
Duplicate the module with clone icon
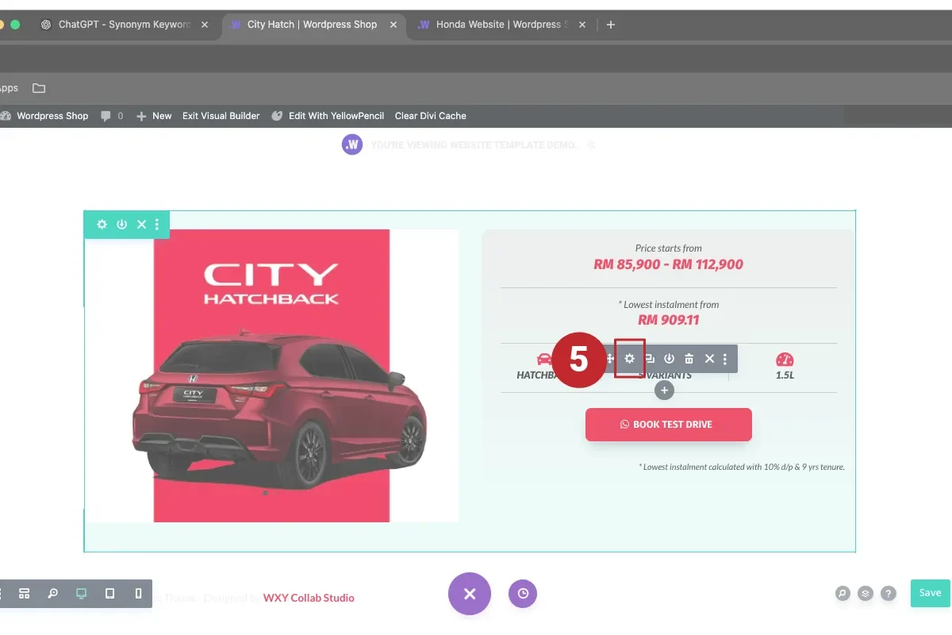(x=650, y=359)
